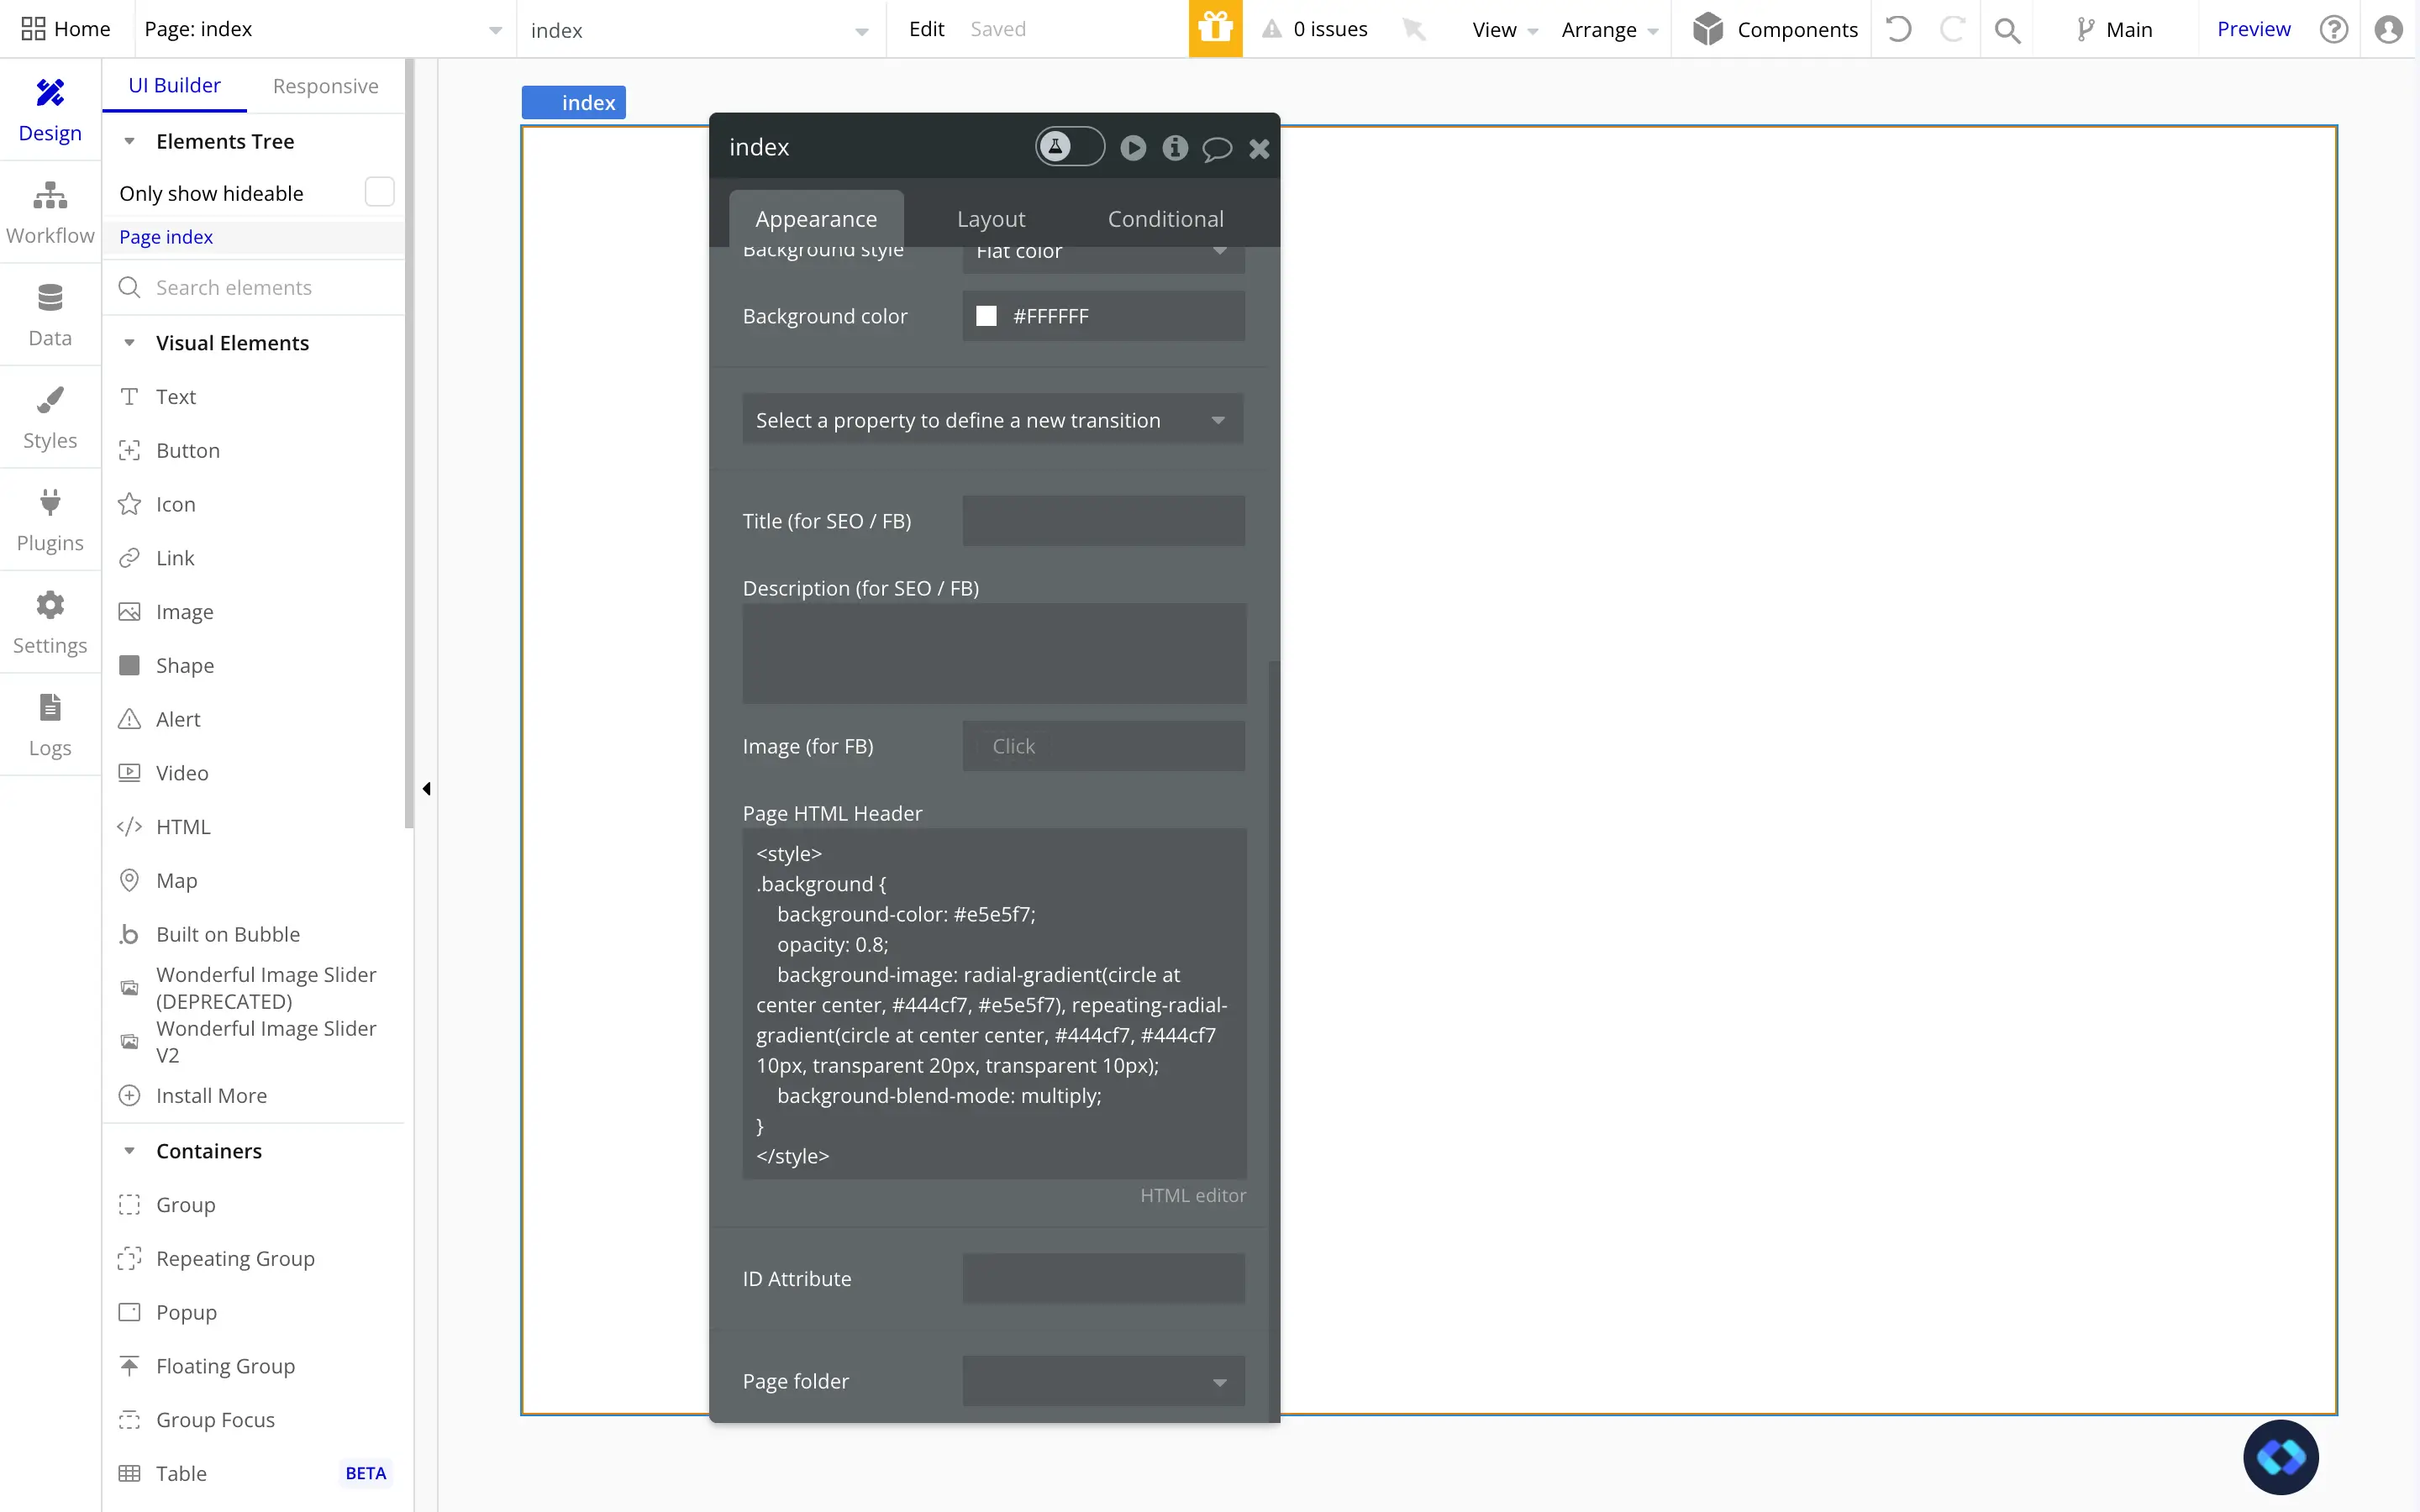Open the transition property dropdown

992,420
